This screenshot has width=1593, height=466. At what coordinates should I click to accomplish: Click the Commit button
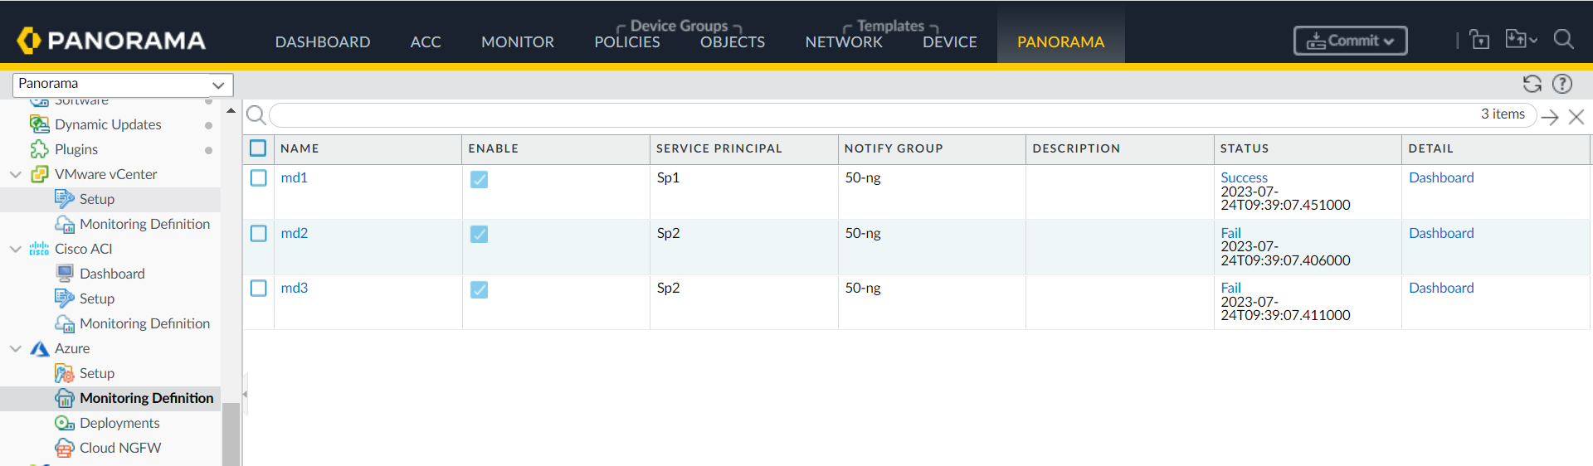coord(1350,41)
